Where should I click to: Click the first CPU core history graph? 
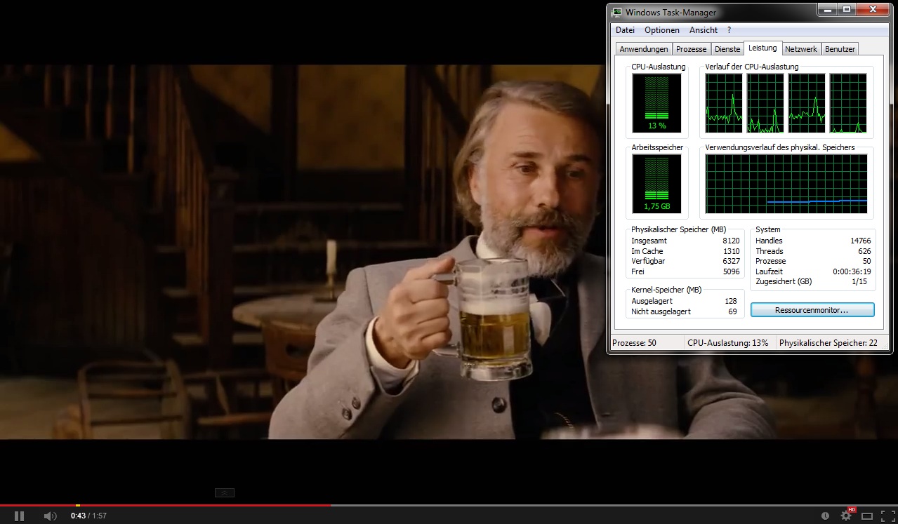pyautogui.click(x=724, y=103)
